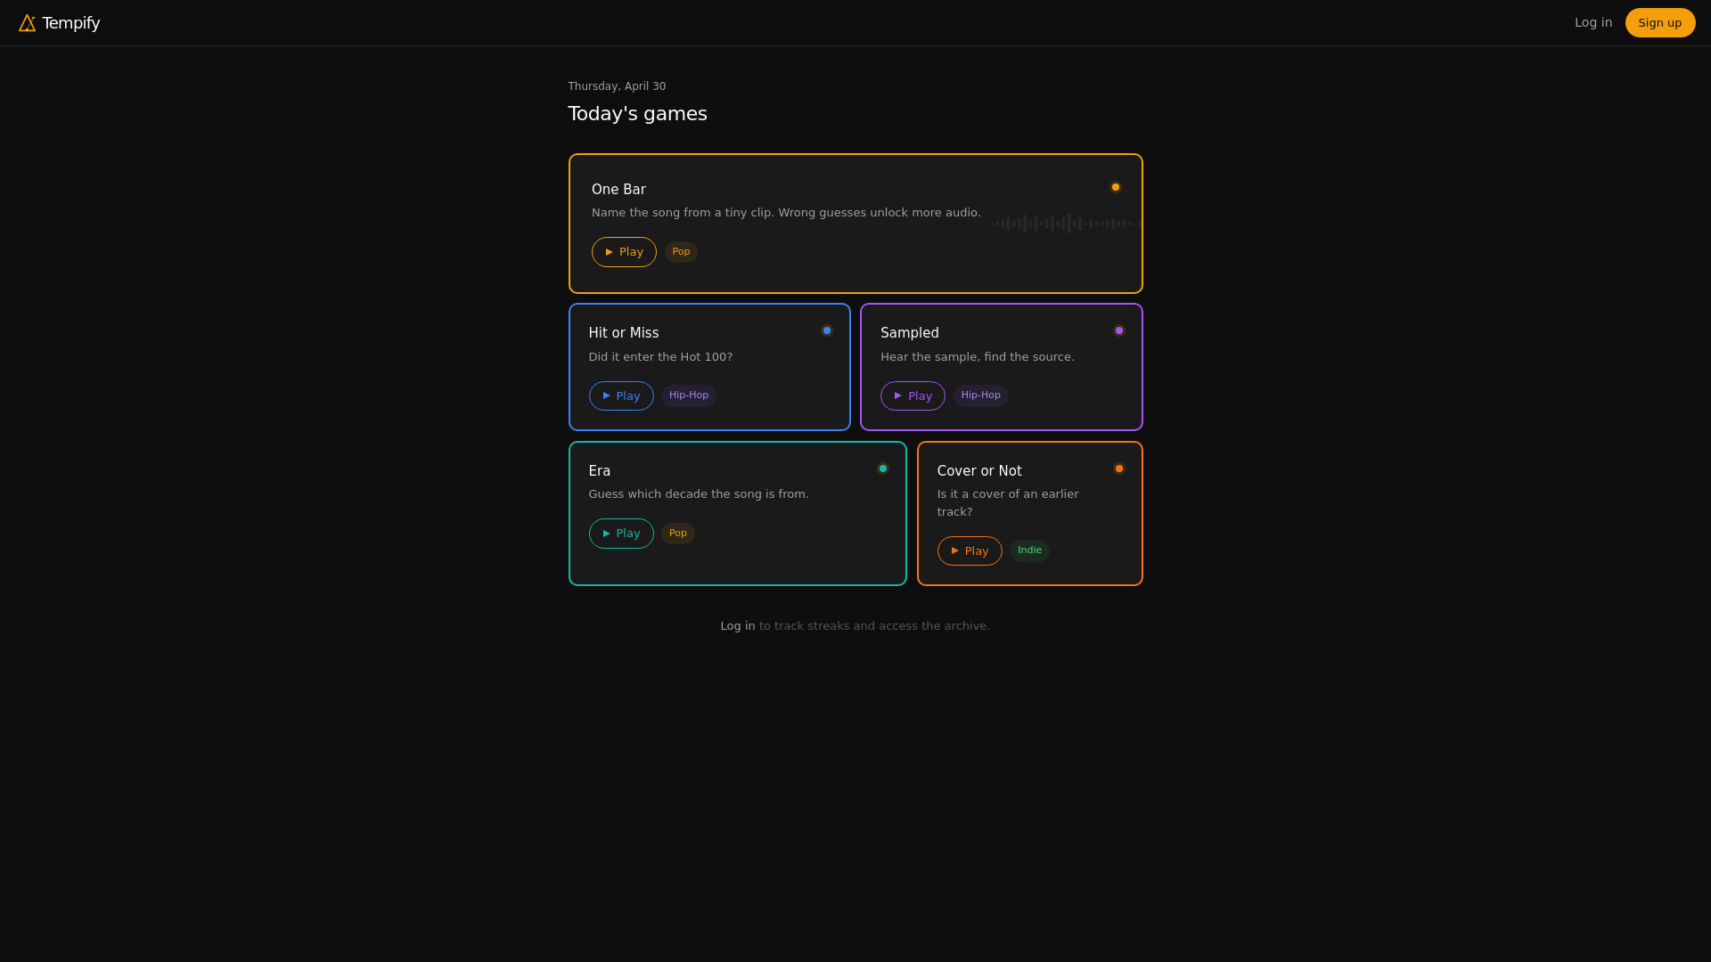The height and width of the screenshot is (962, 1711).
Task: Click the Log in link below game cards
Action: (738, 626)
